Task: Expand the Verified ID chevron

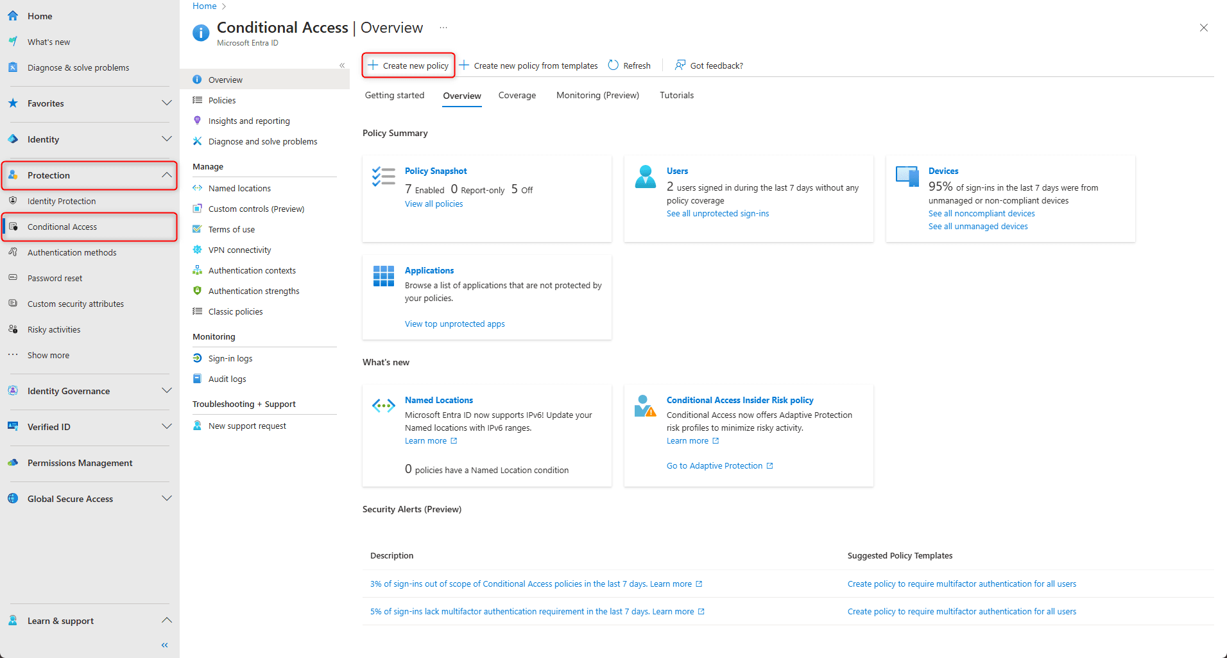Action: [x=167, y=427]
